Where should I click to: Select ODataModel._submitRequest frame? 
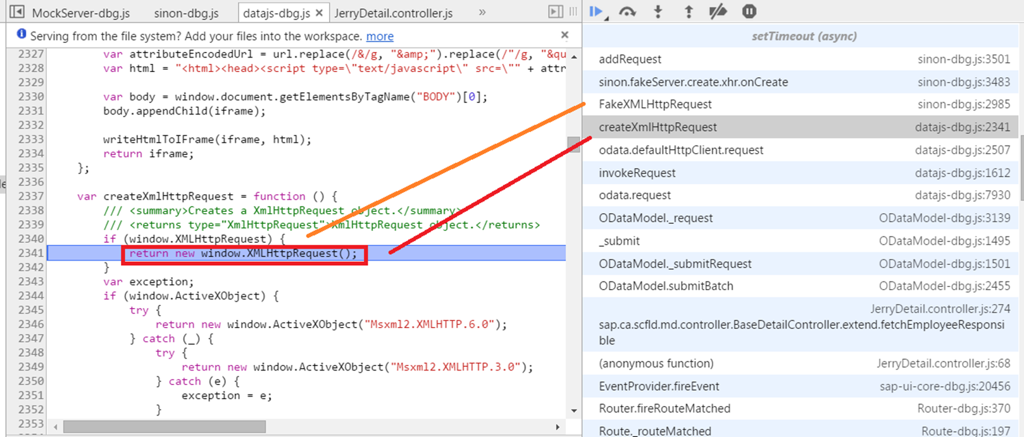(800, 264)
